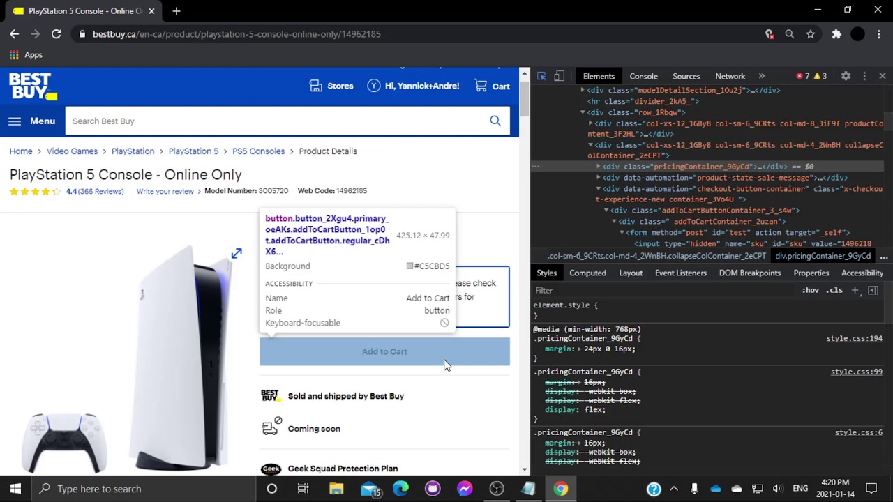Collapse the form method post node
The height and width of the screenshot is (502, 893).
[622, 232]
